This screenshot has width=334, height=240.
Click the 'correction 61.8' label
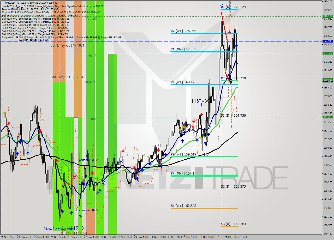click(x=88, y=184)
